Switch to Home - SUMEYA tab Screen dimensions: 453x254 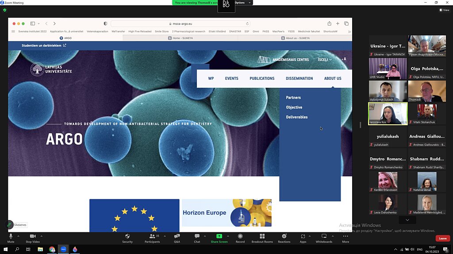click(x=180, y=38)
